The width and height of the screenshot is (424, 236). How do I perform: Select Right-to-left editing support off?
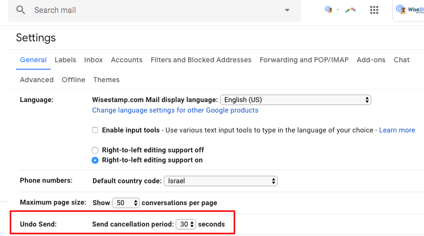pyautogui.click(x=95, y=150)
